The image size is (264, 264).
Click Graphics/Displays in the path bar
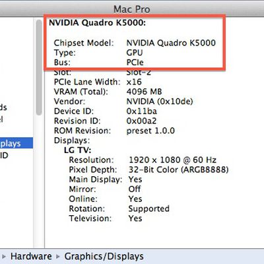(104, 257)
